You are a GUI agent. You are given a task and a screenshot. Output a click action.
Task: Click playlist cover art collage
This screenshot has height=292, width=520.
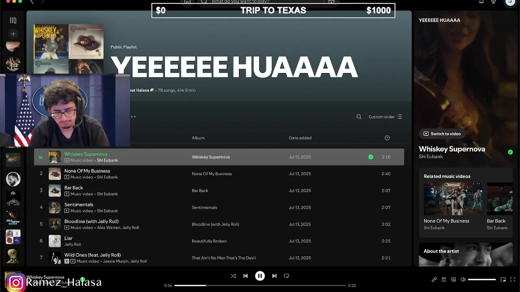[68, 49]
